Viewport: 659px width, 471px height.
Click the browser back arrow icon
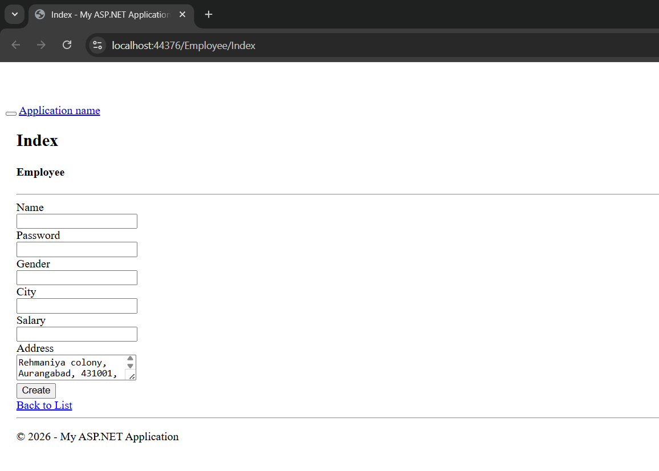tap(16, 45)
